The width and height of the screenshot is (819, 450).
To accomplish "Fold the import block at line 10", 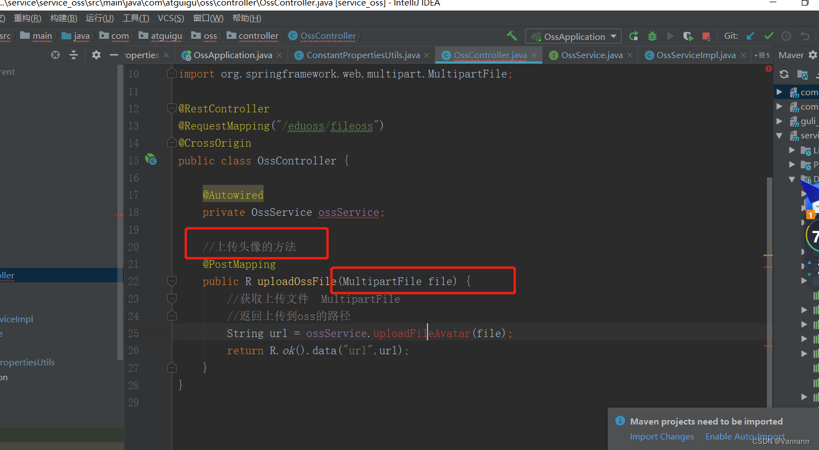I will (172, 74).
